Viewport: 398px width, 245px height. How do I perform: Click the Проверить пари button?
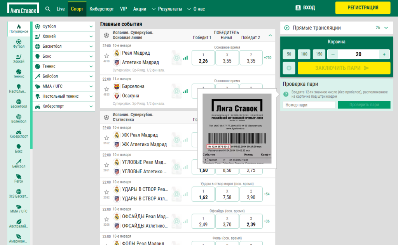364,105
